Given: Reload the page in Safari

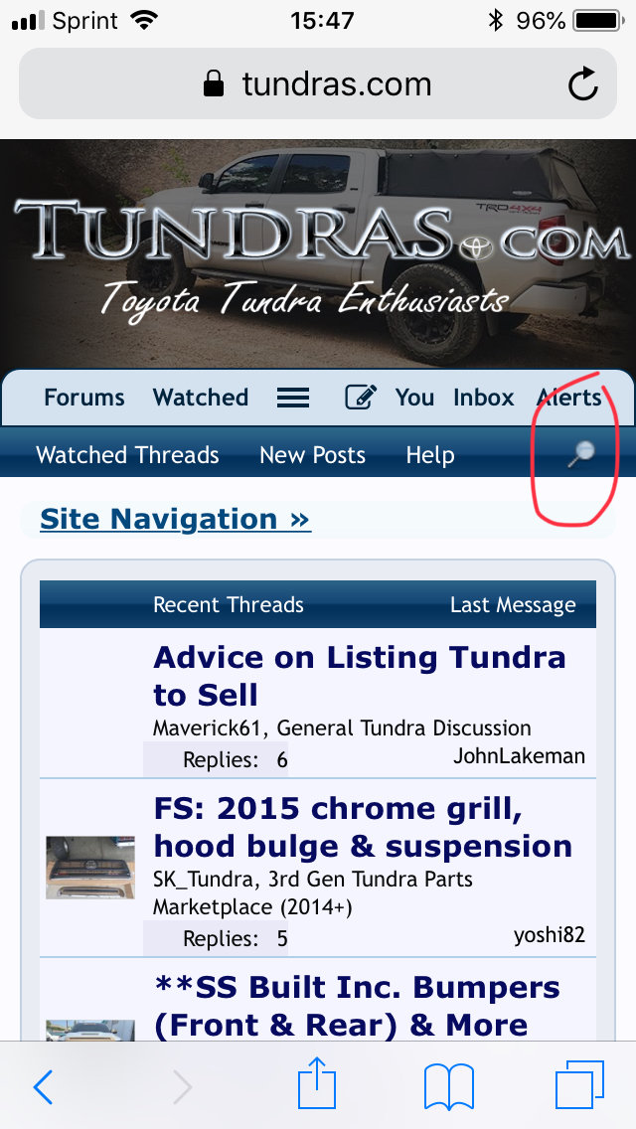Looking at the screenshot, I should (582, 84).
